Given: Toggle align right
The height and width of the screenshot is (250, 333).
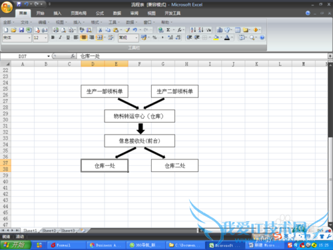Looking at the screenshot, I should click(x=91, y=37).
